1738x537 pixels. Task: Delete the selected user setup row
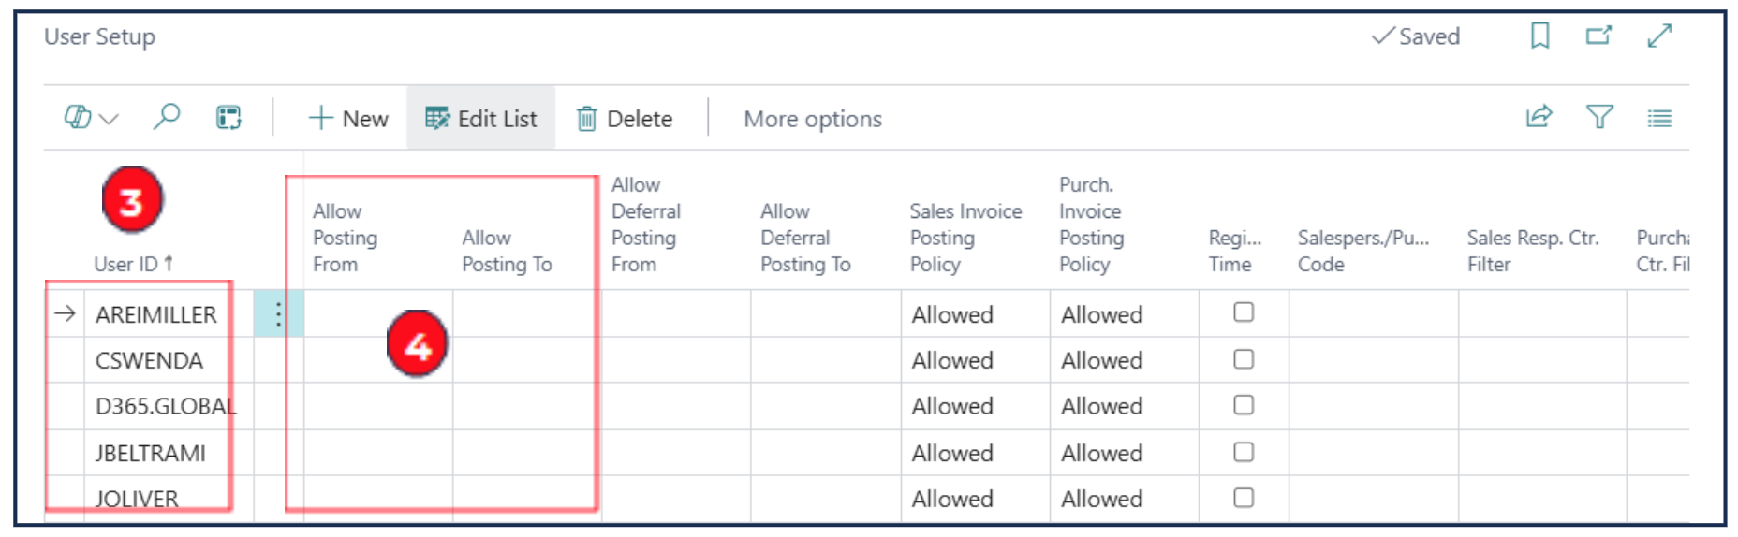(x=625, y=119)
